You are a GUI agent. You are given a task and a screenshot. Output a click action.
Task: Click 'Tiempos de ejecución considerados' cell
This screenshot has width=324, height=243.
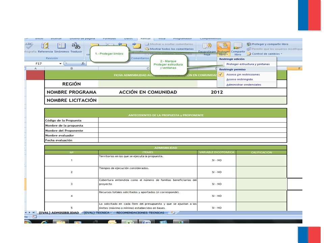pyautogui.click(x=148, y=172)
